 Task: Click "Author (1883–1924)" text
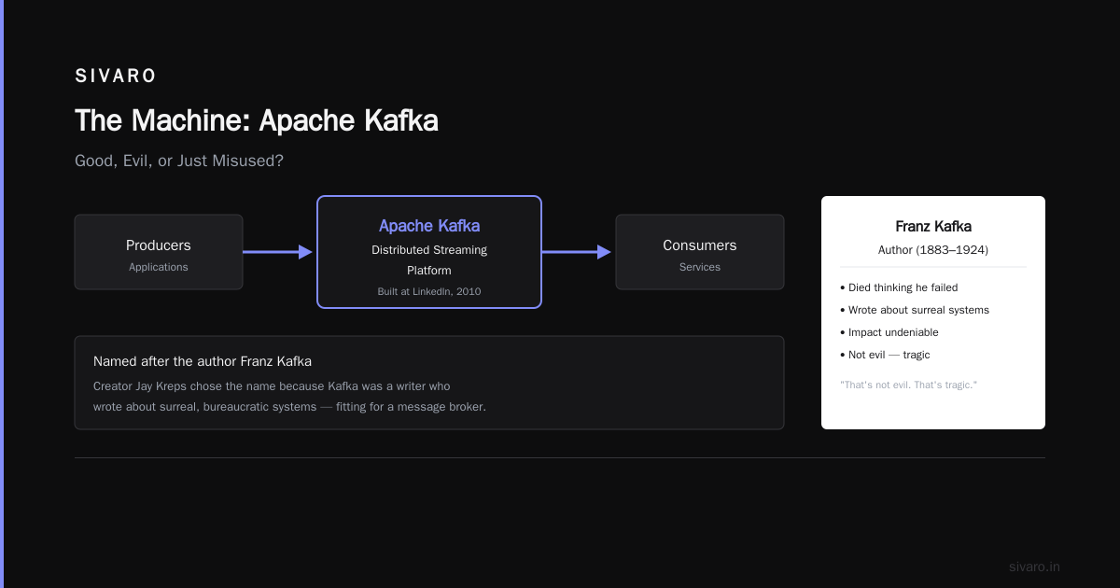coord(933,250)
